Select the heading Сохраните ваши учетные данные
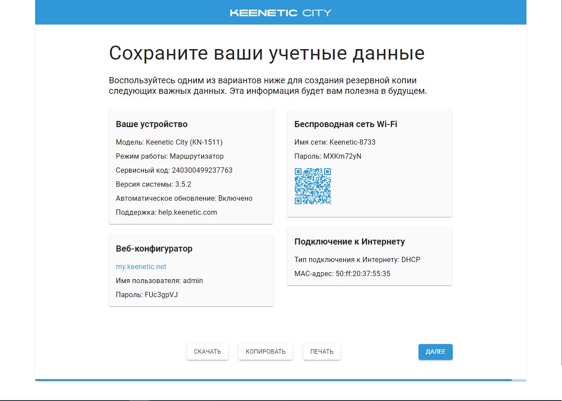Image resolution: width=562 pixels, height=401 pixels. tap(267, 53)
